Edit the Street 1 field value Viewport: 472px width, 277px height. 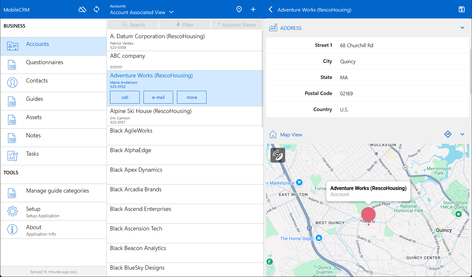pos(367,45)
